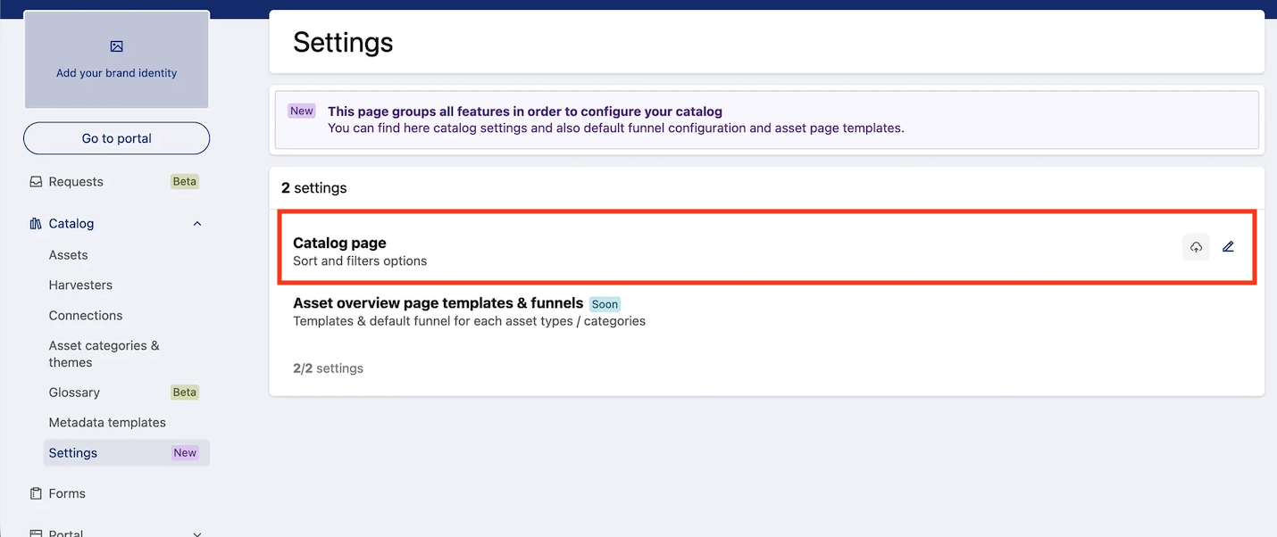
Task: Click the Go to portal button
Action: [116, 138]
